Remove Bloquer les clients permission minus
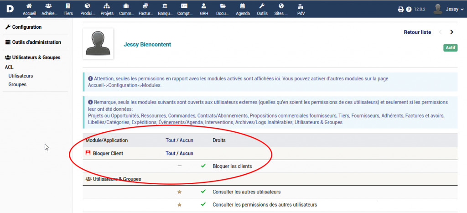The image size is (467, 213). pos(179,166)
